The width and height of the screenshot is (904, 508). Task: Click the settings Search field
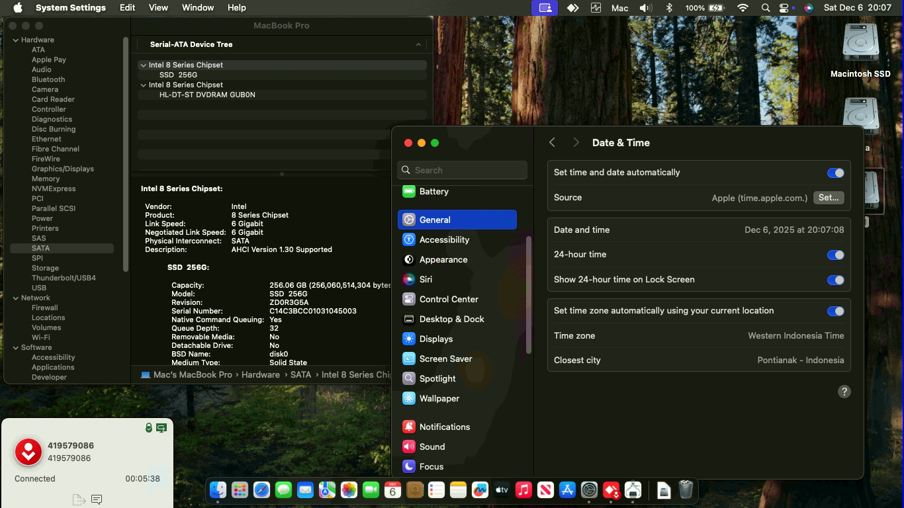coord(463,170)
